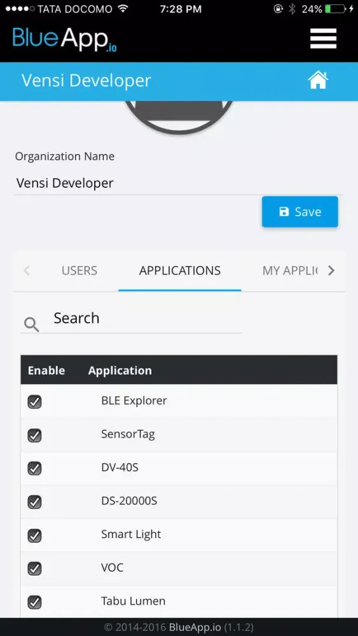Select the DS-20000S row text
This screenshot has height=636, width=358.
pyautogui.click(x=129, y=501)
